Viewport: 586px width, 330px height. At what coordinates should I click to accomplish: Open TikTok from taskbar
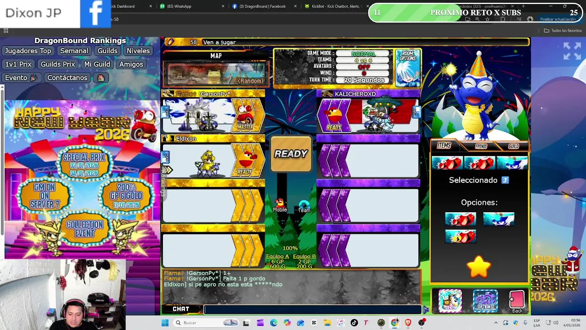pyautogui.click(x=354, y=323)
